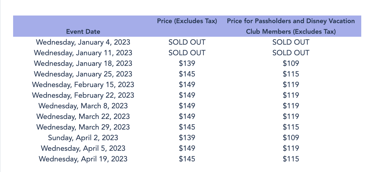Click the $119 passholder price for March 22
The height and width of the screenshot is (172, 373).
[291, 116]
